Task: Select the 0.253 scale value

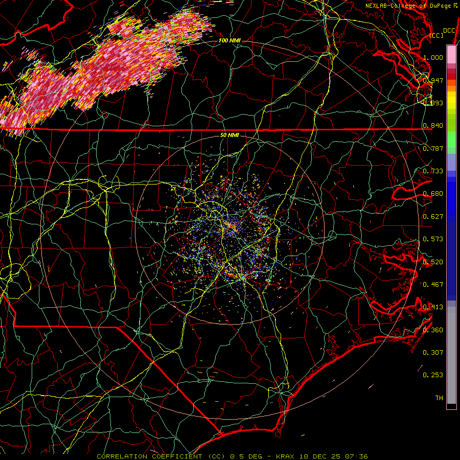Action: coord(433,375)
